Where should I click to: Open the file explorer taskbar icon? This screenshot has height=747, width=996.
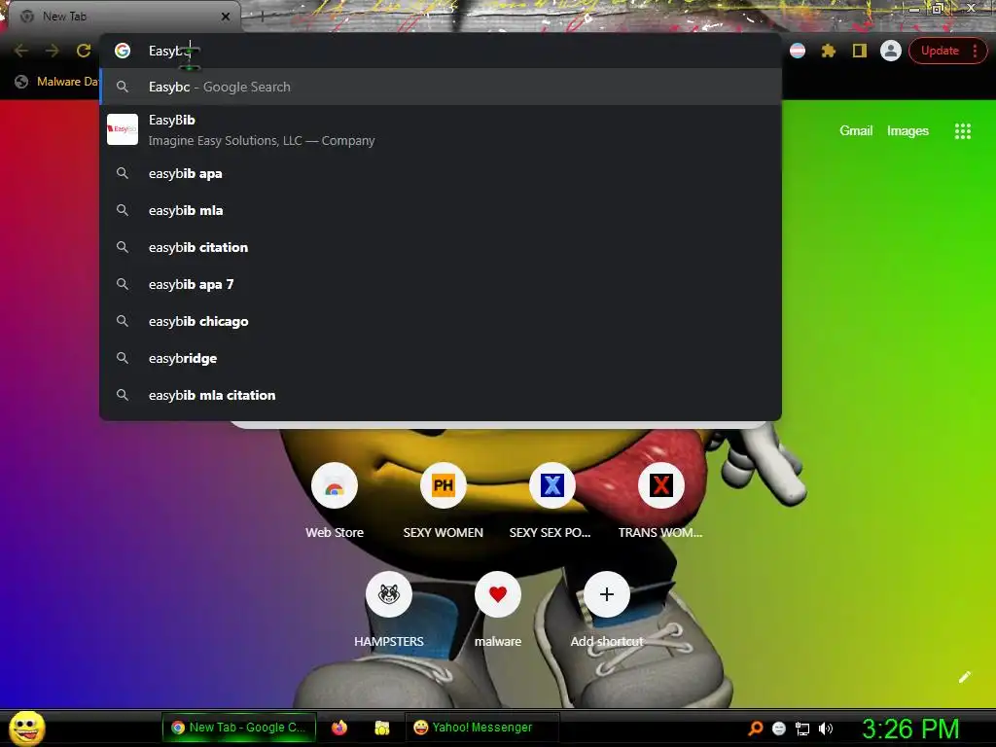tap(381, 728)
